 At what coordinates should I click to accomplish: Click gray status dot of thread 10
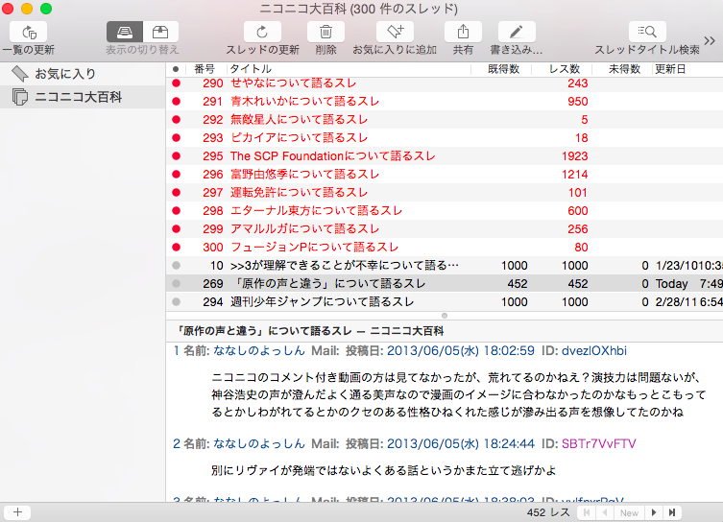pos(176,266)
